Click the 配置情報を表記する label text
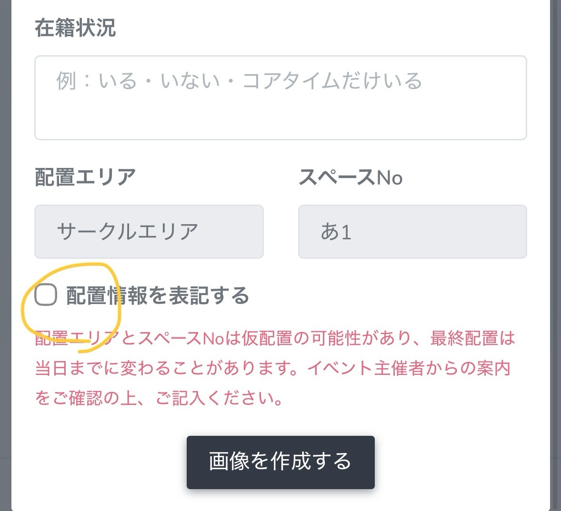561x511 pixels. point(158,295)
